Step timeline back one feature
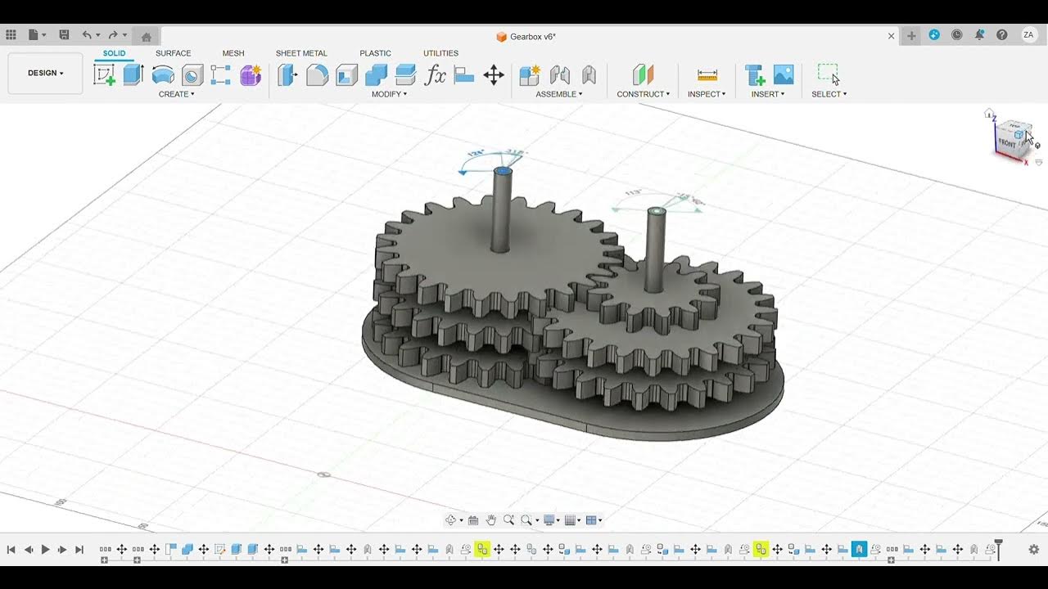Viewport: 1048px width, 589px height. (x=29, y=550)
